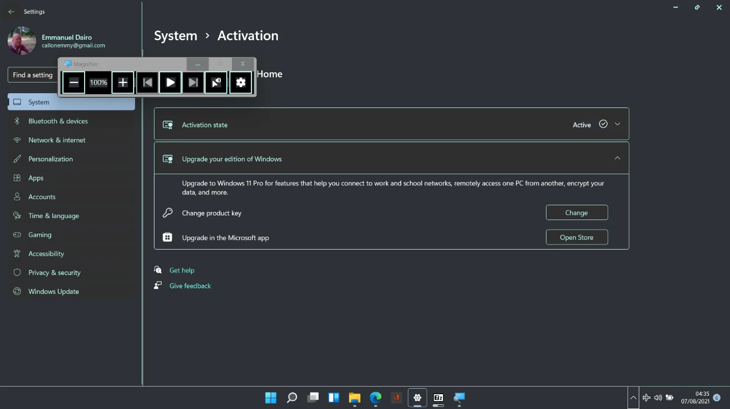
Task: Go to previous sentence in Magnifier
Action: click(147, 83)
